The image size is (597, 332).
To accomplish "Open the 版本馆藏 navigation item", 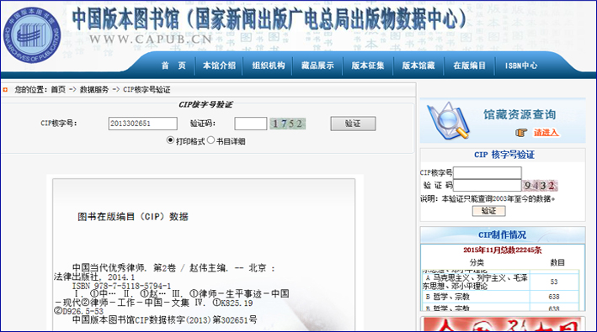I will point(418,66).
